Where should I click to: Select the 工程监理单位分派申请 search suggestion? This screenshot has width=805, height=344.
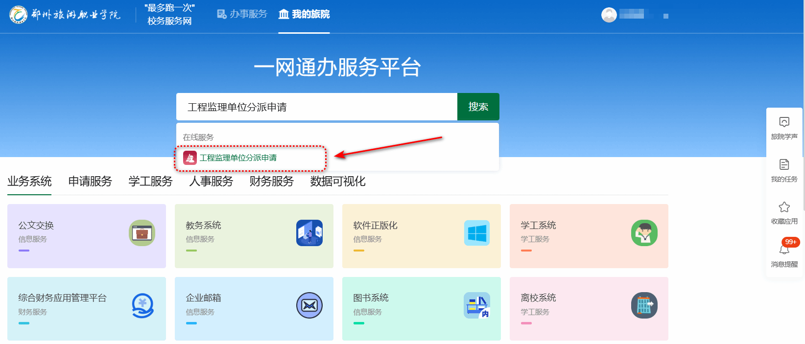point(238,158)
